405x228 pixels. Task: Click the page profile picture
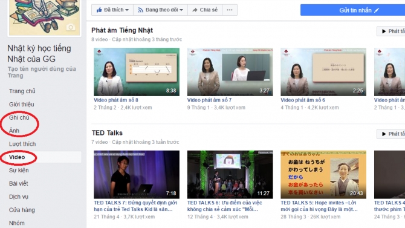44,18
